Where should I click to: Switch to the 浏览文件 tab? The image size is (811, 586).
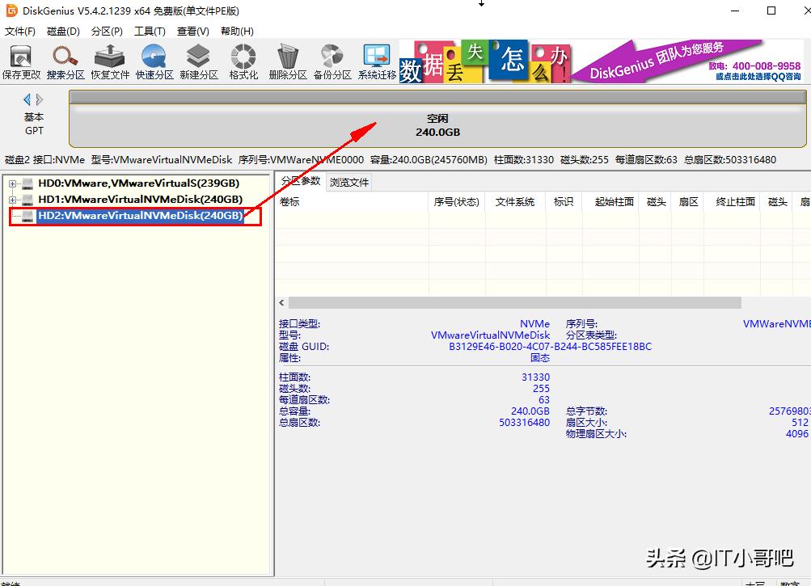349,182
